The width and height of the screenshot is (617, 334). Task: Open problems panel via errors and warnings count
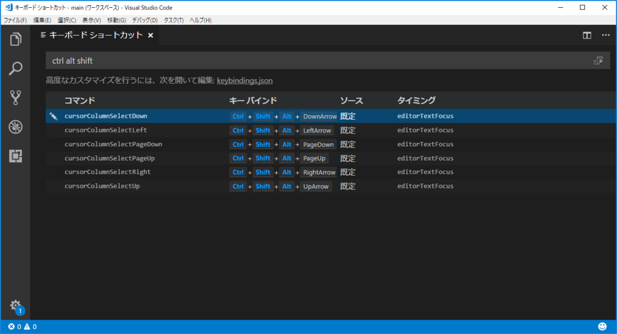[22, 327]
